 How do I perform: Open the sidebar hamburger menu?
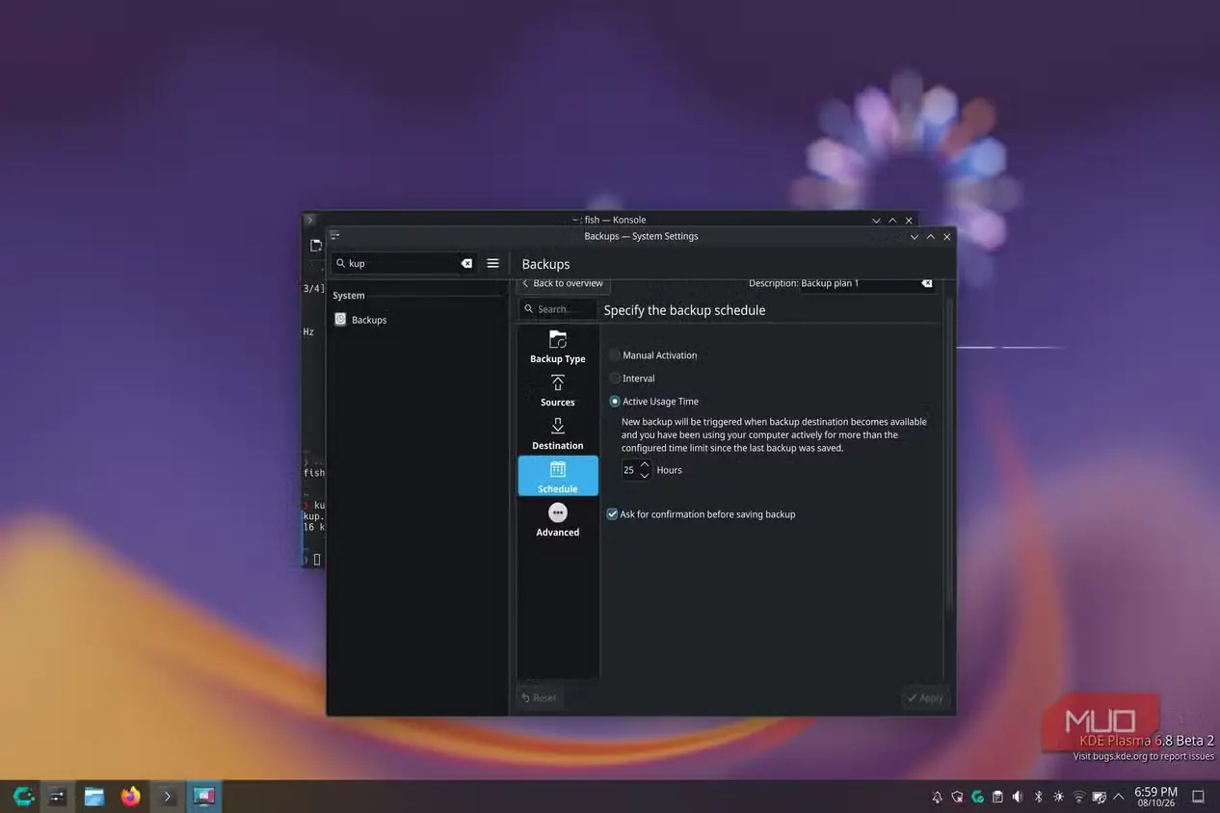point(492,263)
